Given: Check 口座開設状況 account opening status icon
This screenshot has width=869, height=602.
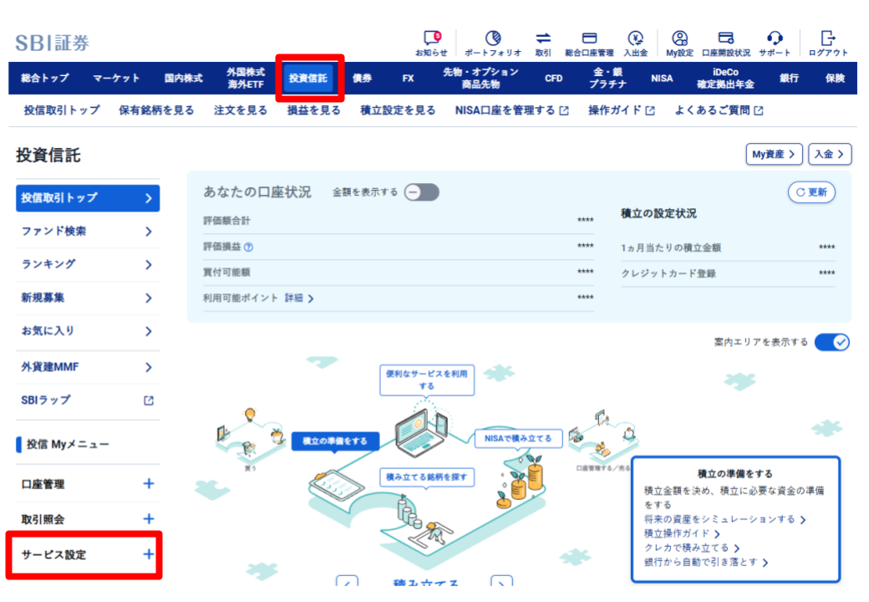Looking at the screenshot, I should pos(725,38).
